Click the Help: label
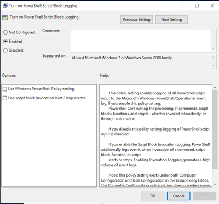This screenshot has height=204, width=219. pos(105,75)
